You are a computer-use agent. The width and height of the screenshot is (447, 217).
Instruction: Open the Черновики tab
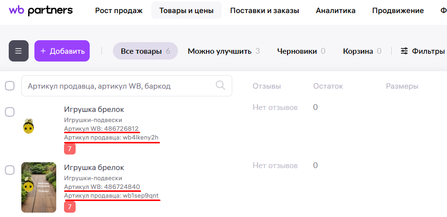(301, 51)
